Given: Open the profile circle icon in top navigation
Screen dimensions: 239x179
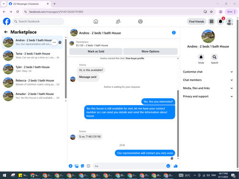Looking at the screenshot, I should tap(141, 21).
